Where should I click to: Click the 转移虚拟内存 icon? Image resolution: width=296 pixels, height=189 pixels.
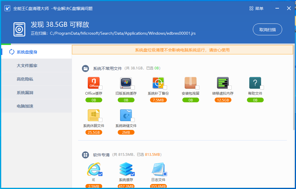click(x=223, y=83)
